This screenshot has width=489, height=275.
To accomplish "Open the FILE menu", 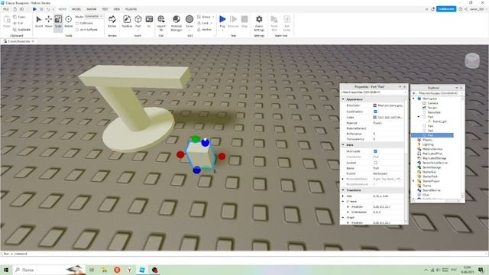I will [x=6, y=9].
